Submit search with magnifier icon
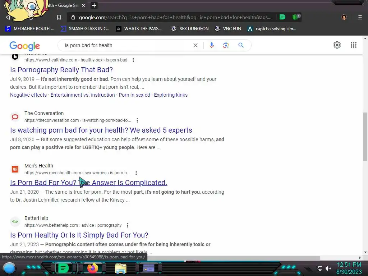The height and width of the screenshot is (276, 368). pos(241,45)
